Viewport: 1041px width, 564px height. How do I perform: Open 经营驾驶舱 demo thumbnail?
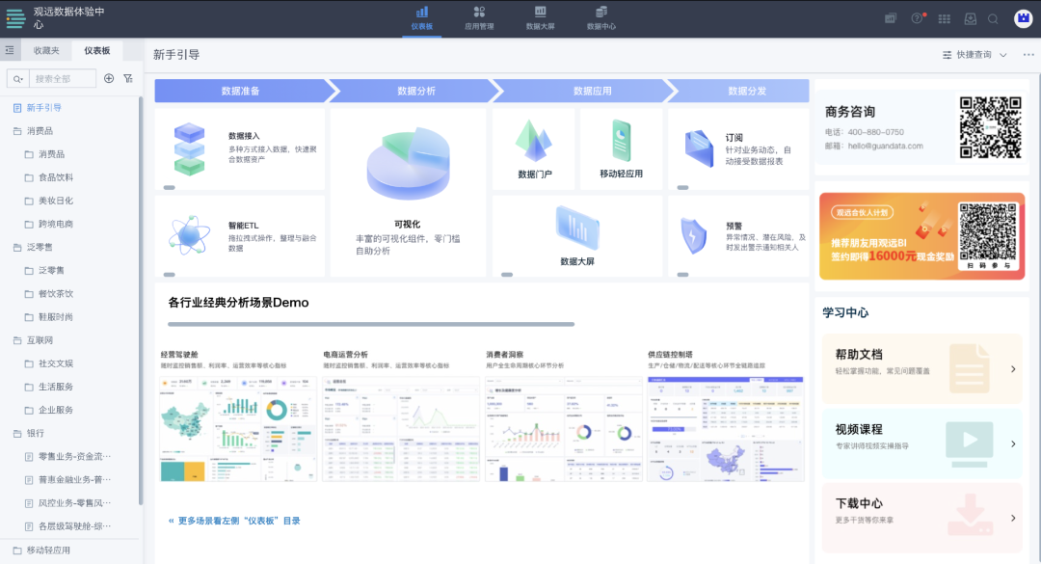click(238, 429)
